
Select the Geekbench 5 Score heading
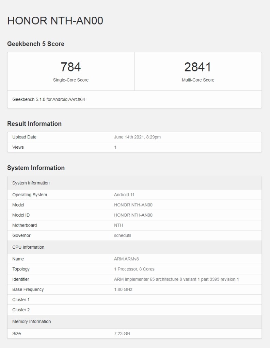(36, 44)
